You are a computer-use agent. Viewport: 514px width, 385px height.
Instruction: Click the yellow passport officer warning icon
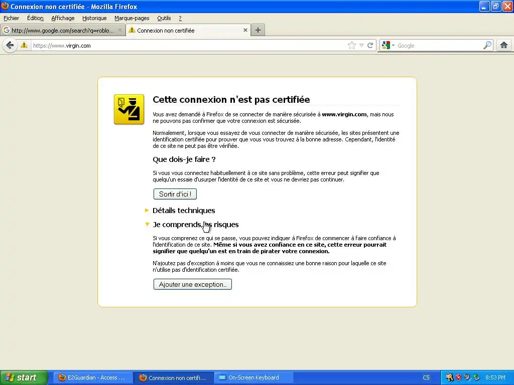[129, 109]
